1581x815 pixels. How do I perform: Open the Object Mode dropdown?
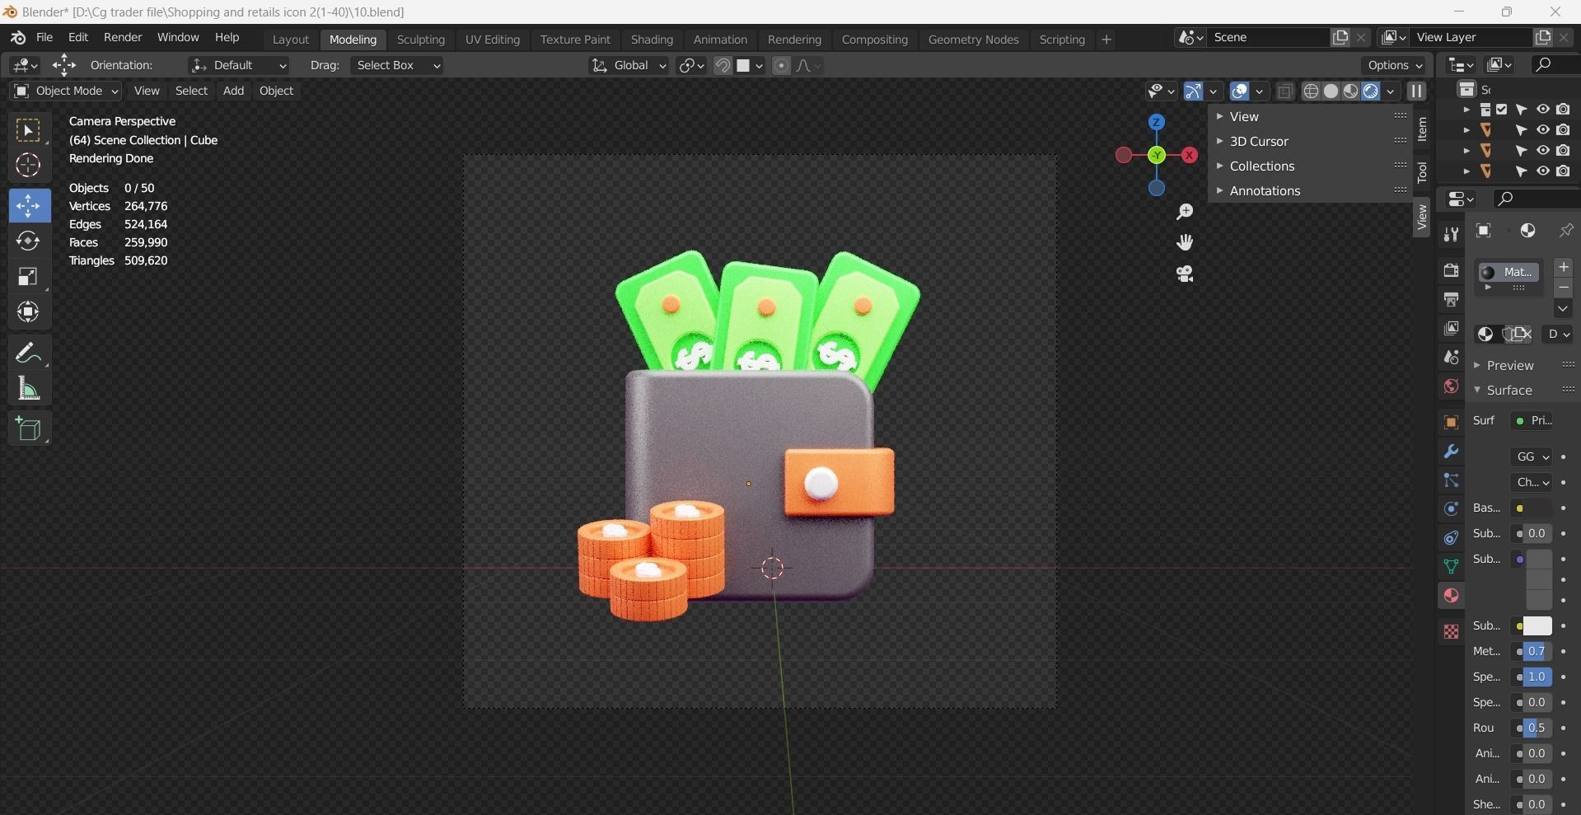tap(66, 91)
